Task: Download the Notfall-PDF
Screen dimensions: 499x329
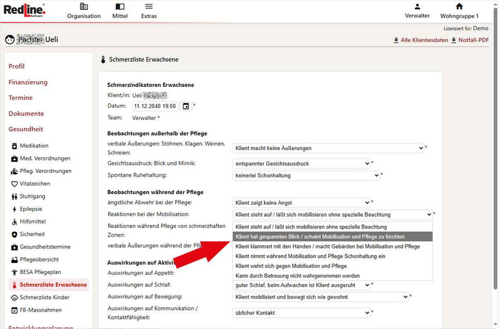Action: 471,41
